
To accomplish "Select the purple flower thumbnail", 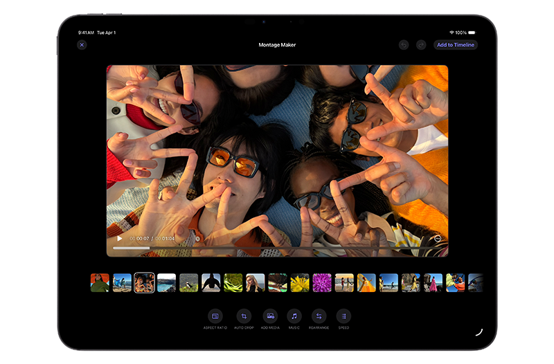I will [322, 282].
